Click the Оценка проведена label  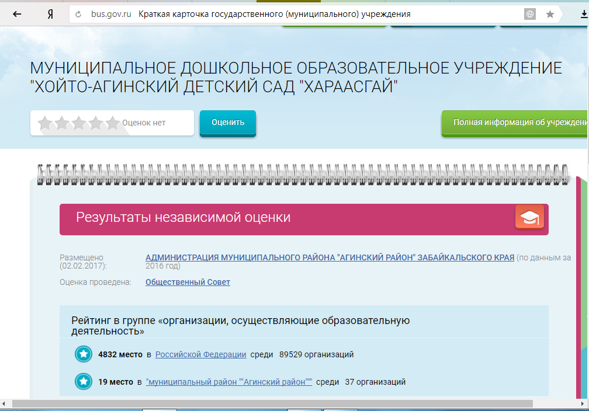coord(95,282)
